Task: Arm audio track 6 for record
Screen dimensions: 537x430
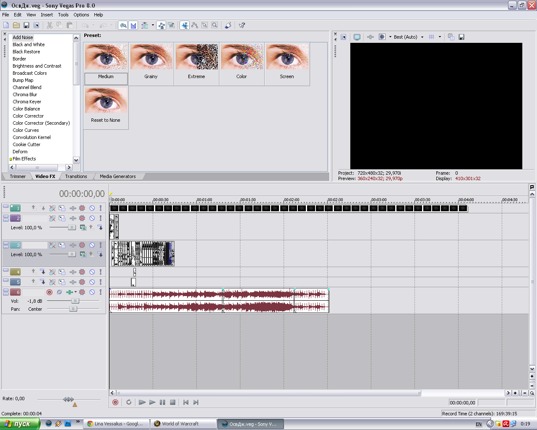Action: click(x=50, y=292)
